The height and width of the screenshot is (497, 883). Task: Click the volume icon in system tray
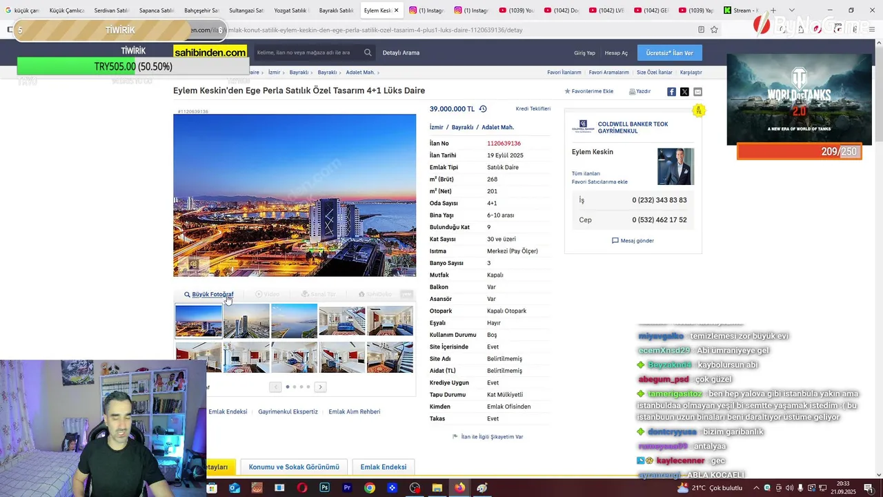[x=789, y=488]
